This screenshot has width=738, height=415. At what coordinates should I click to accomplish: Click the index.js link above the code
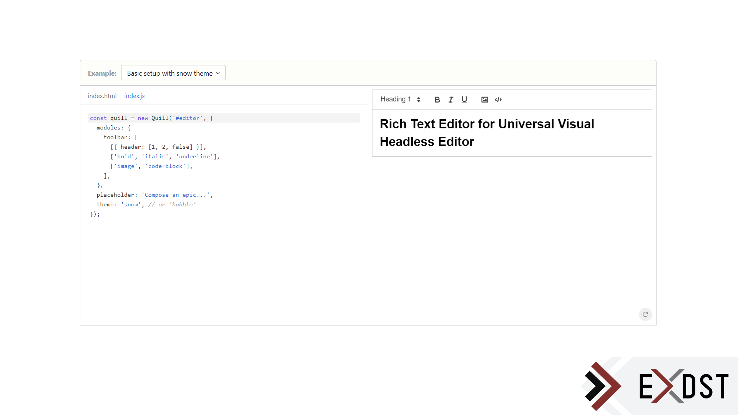(x=134, y=96)
